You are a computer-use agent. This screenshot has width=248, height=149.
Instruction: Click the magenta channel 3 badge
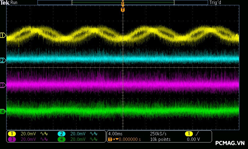point(12,139)
